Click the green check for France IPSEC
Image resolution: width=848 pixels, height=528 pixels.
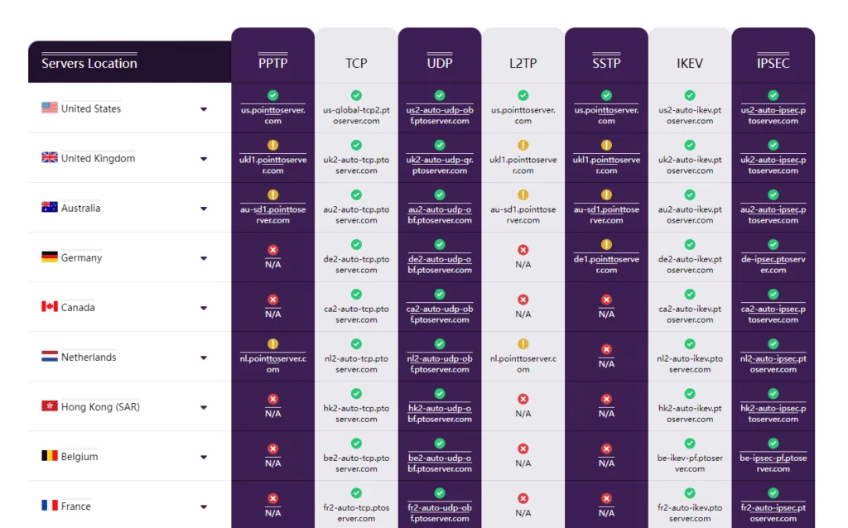(x=773, y=493)
